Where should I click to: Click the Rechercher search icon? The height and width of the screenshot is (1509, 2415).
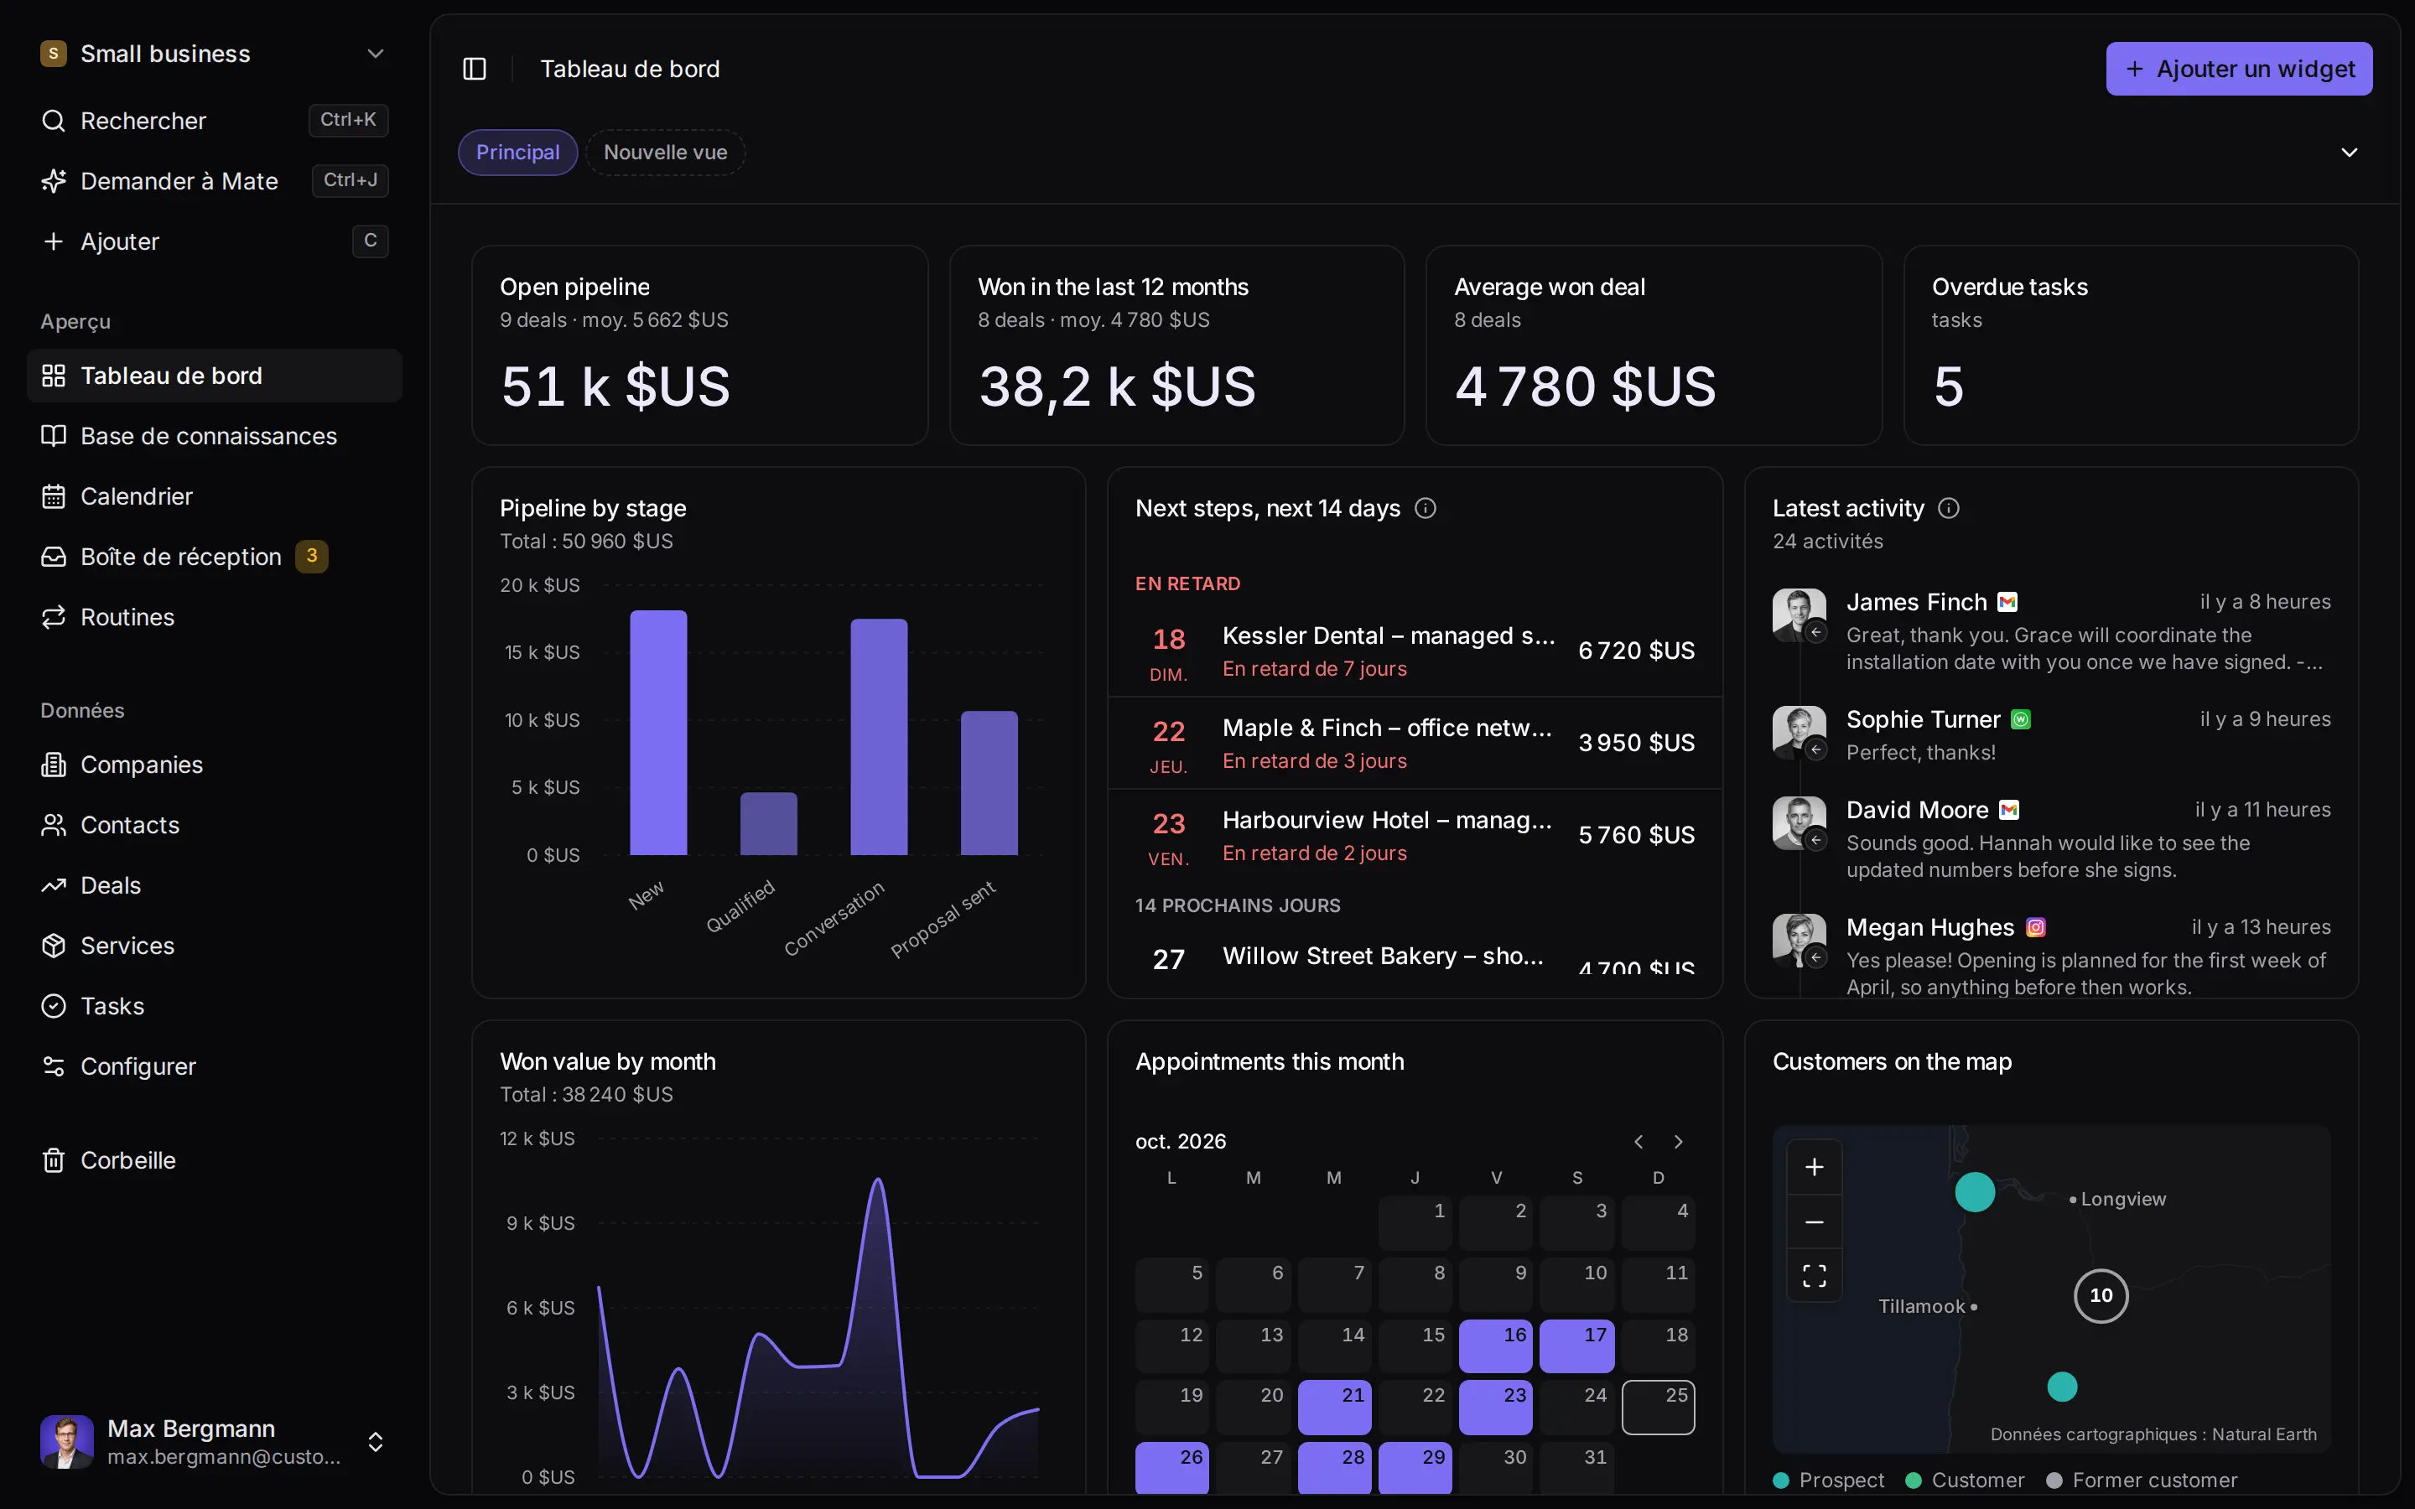tap(54, 121)
